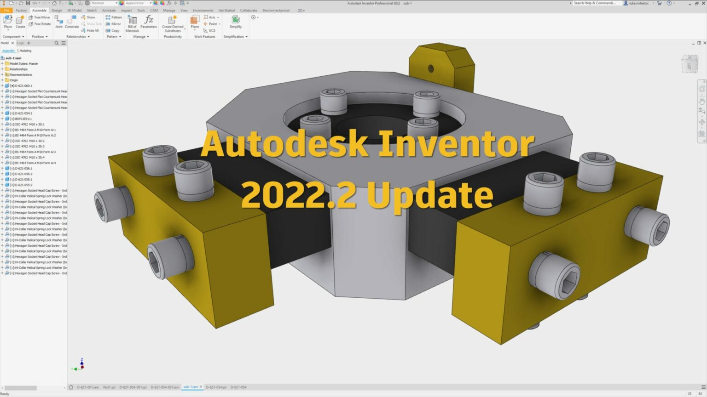Select the Place Component tool
707x397 pixels.
pyautogui.click(x=8, y=21)
